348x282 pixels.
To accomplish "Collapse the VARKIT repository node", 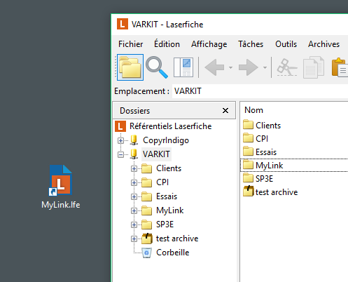I will coord(120,154).
